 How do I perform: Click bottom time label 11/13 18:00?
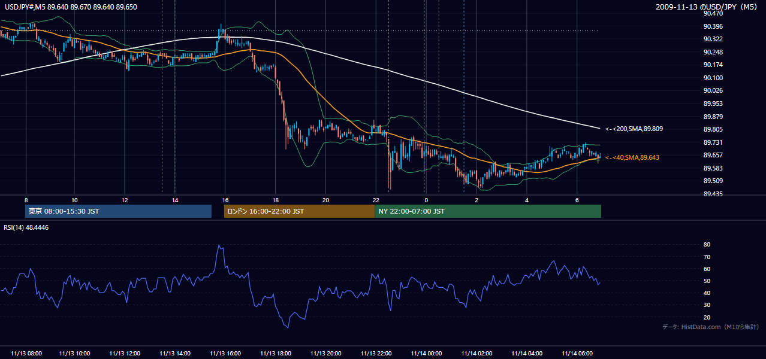point(276,354)
